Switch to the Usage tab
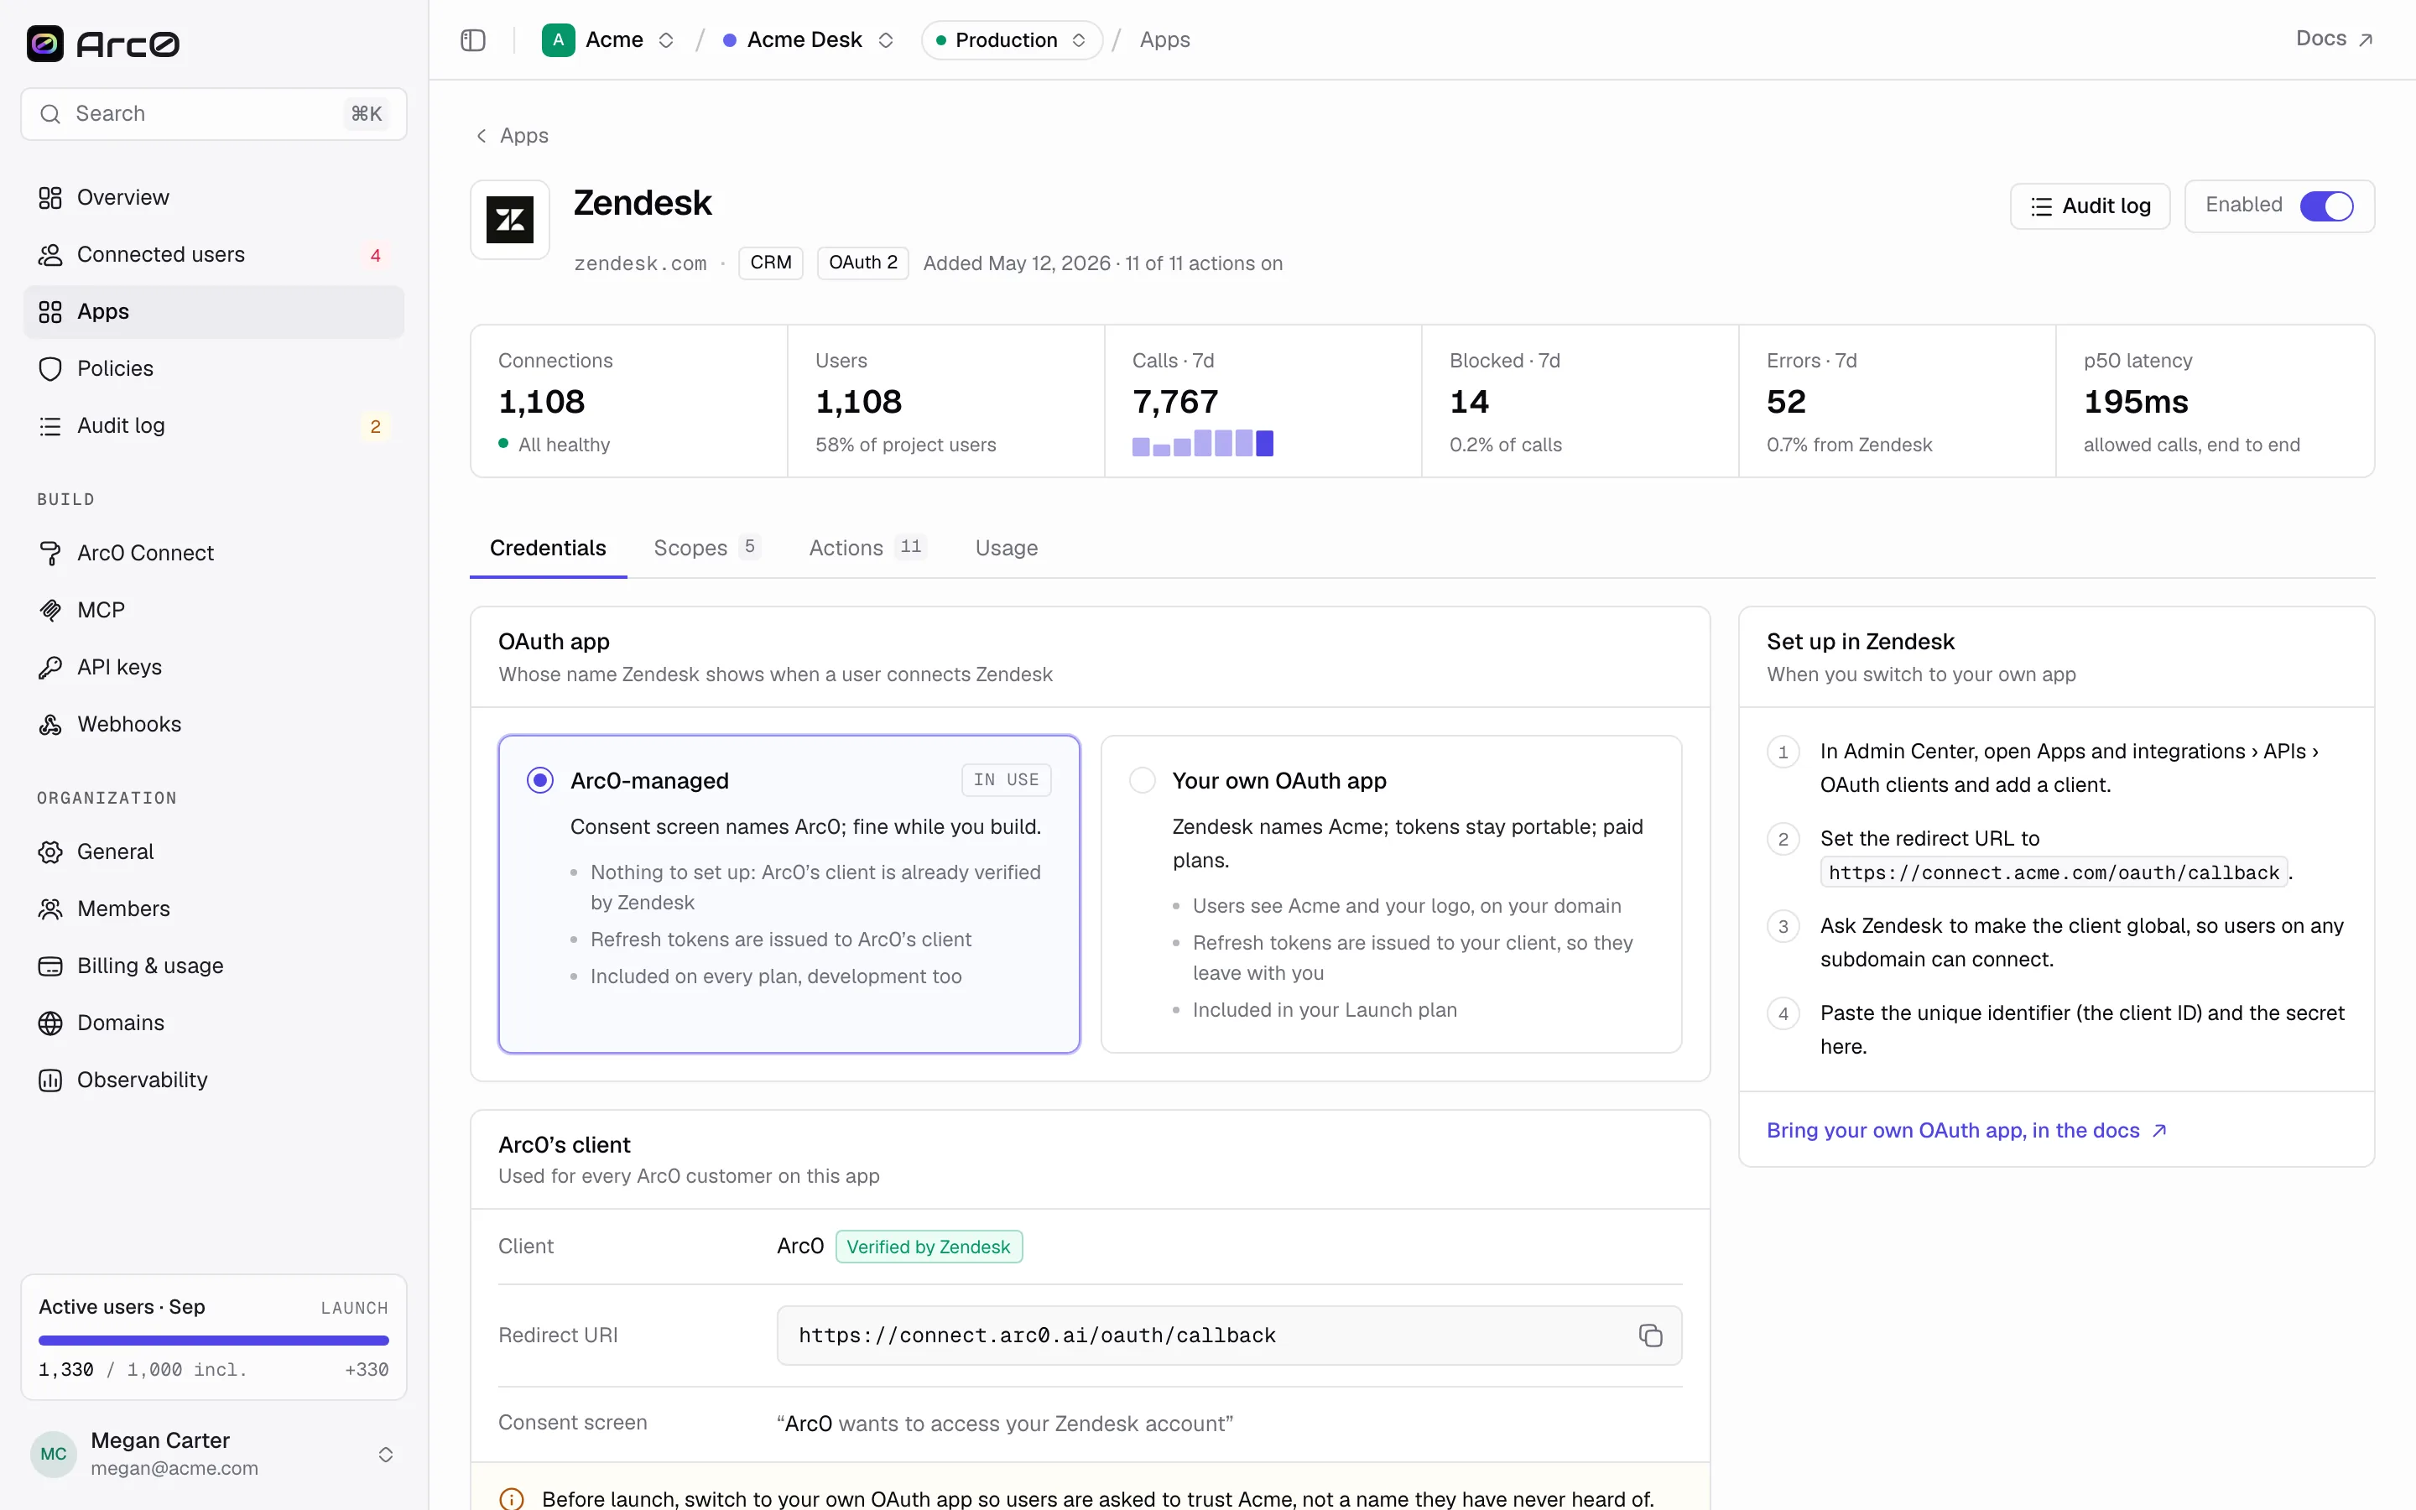The image size is (2416, 1510). 1007,549
